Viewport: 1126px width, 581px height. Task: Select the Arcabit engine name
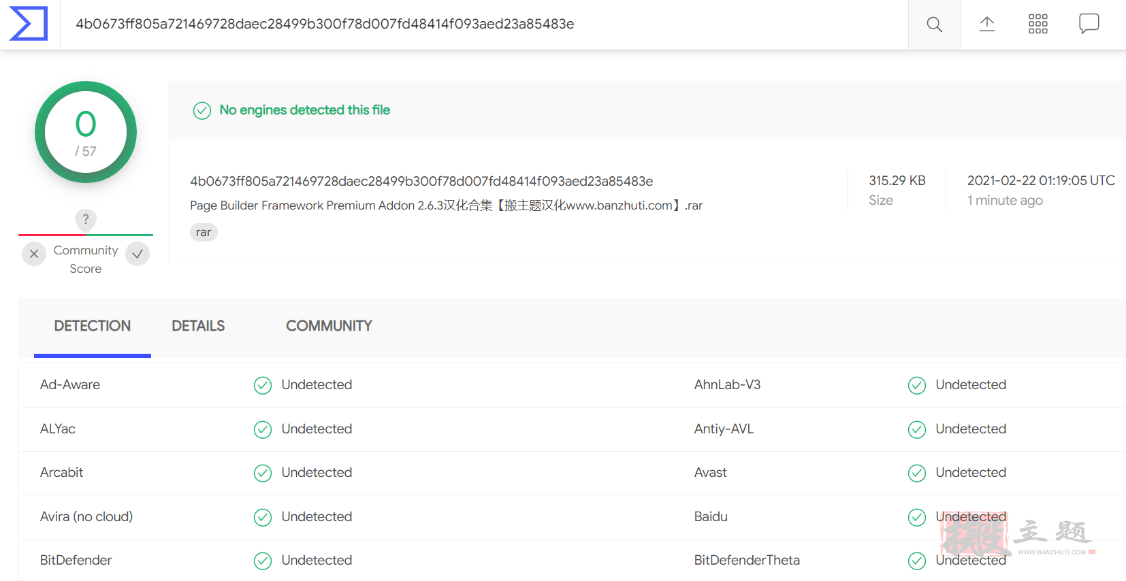point(61,473)
